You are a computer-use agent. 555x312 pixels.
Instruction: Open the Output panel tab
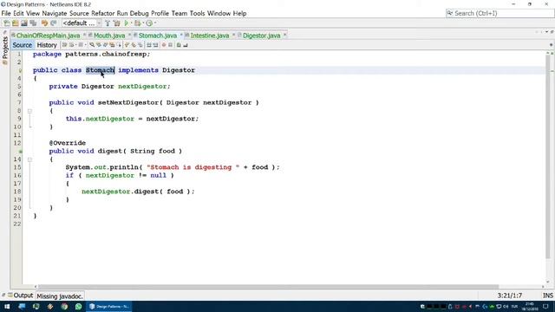[x=21, y=296]
